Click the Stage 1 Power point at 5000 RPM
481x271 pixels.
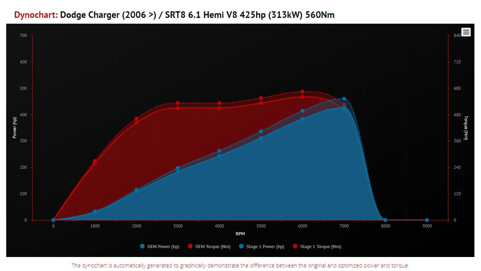pos(261,132)
